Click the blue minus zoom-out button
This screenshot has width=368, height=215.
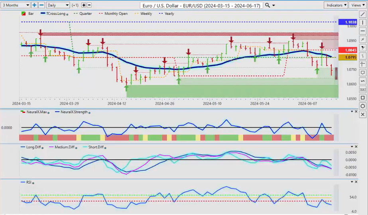pyautogui.click(x=41, y=5)
